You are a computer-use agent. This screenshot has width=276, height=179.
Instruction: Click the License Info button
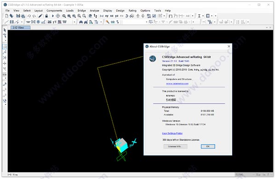[x=175, y=146]
